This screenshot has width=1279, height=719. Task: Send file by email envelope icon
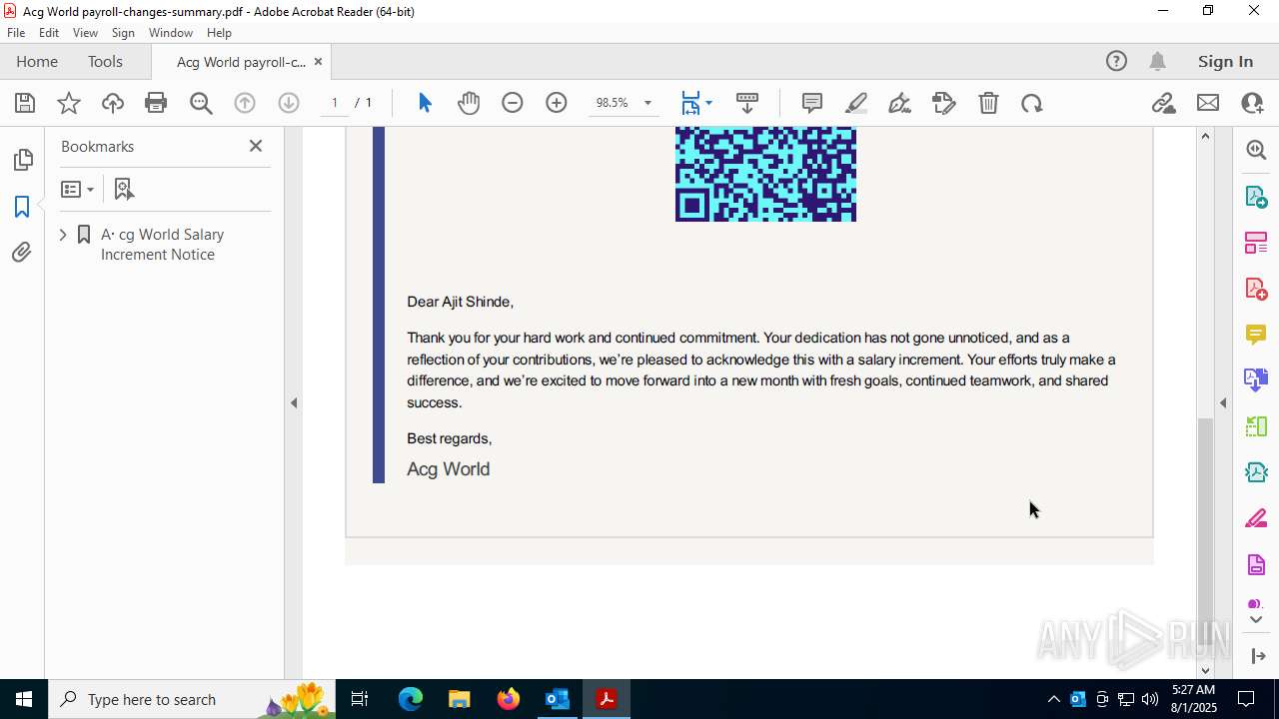pyautogui.click(x=1208, y=103)
